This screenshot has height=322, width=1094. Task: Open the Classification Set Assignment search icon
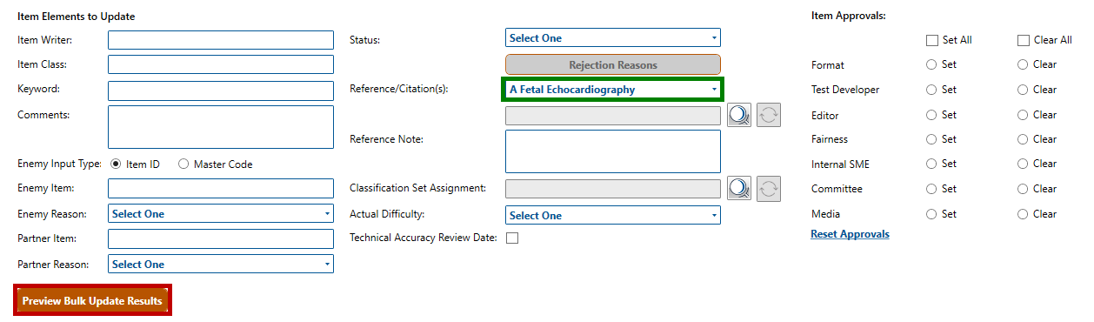point(739,189)
